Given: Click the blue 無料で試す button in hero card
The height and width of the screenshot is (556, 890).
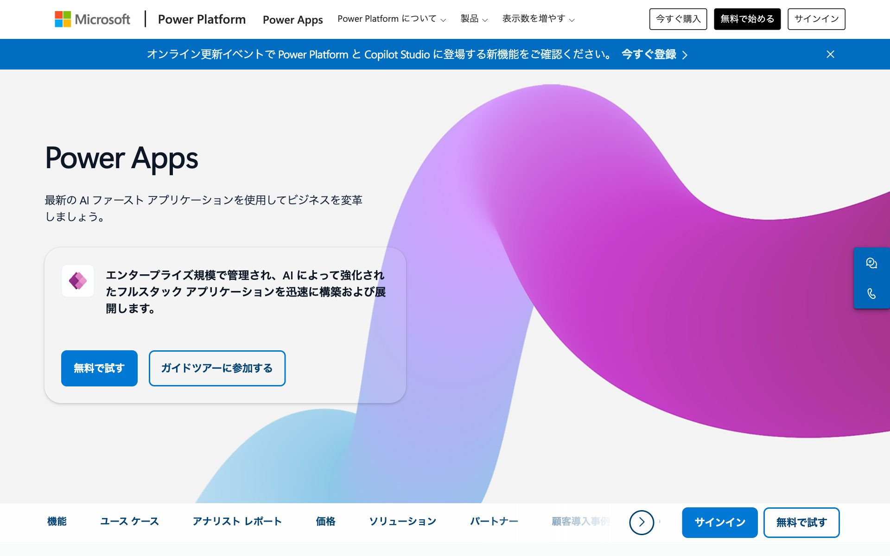Looking at the screenshot, I should pyautogui.click(x=99, y=368).
